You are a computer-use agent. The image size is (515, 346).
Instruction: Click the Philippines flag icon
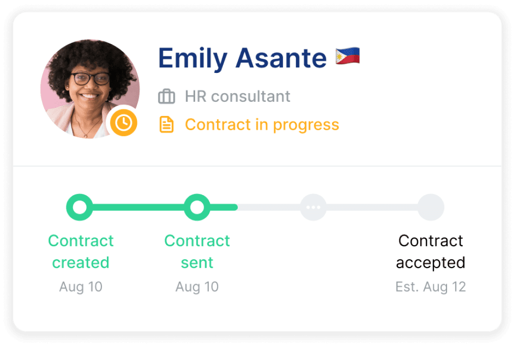(348, 56)
